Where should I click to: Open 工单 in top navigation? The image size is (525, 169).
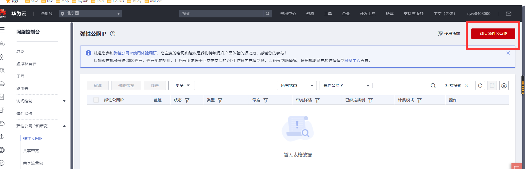[328, 14]
